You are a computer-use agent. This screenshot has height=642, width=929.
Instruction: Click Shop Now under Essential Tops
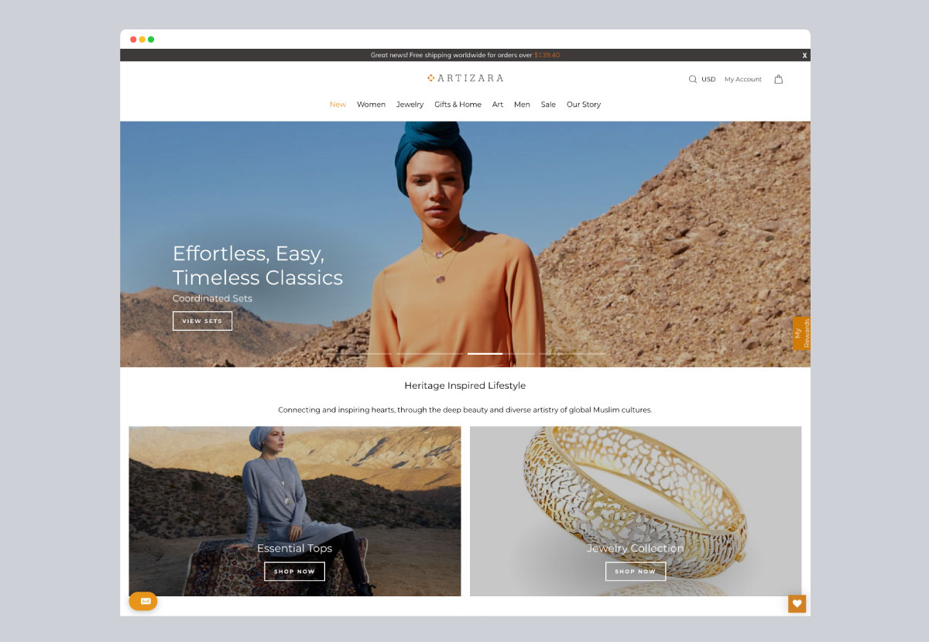[x=294, y=572]
